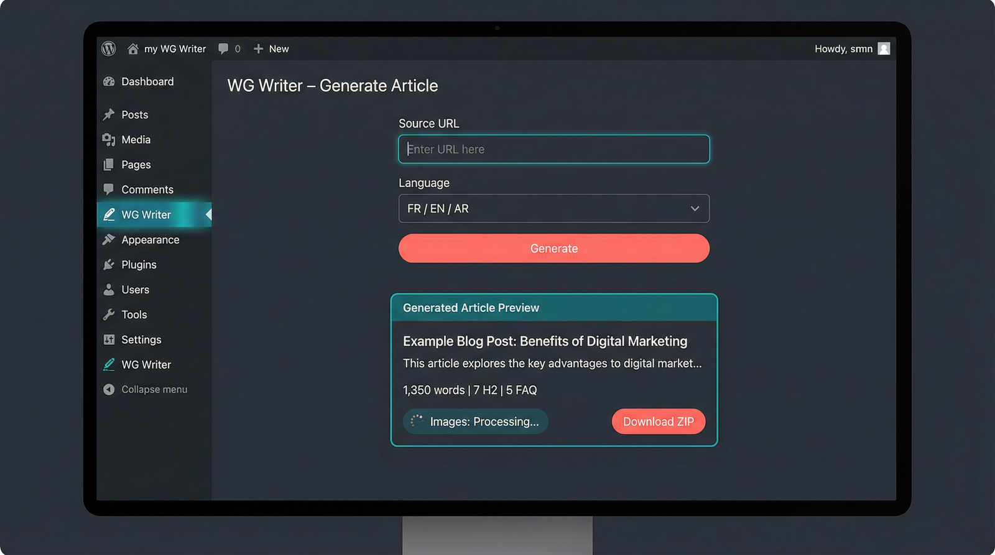Click the Pages document icon
Viewport: 995px width, 555px height.
click(109, 165)
